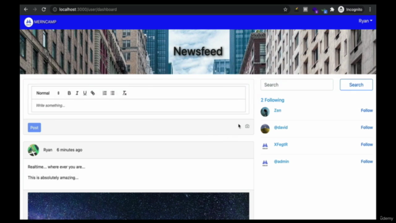Click the 'This is absolutely amazing...' text
The height and width of the screenshot is (223, 396).
pyautogui.click(x=53, y=178)
